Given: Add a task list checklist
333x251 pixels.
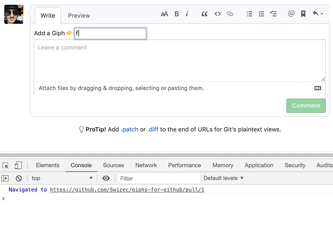Looking at the screenshot, I should (x=273, y=14).
